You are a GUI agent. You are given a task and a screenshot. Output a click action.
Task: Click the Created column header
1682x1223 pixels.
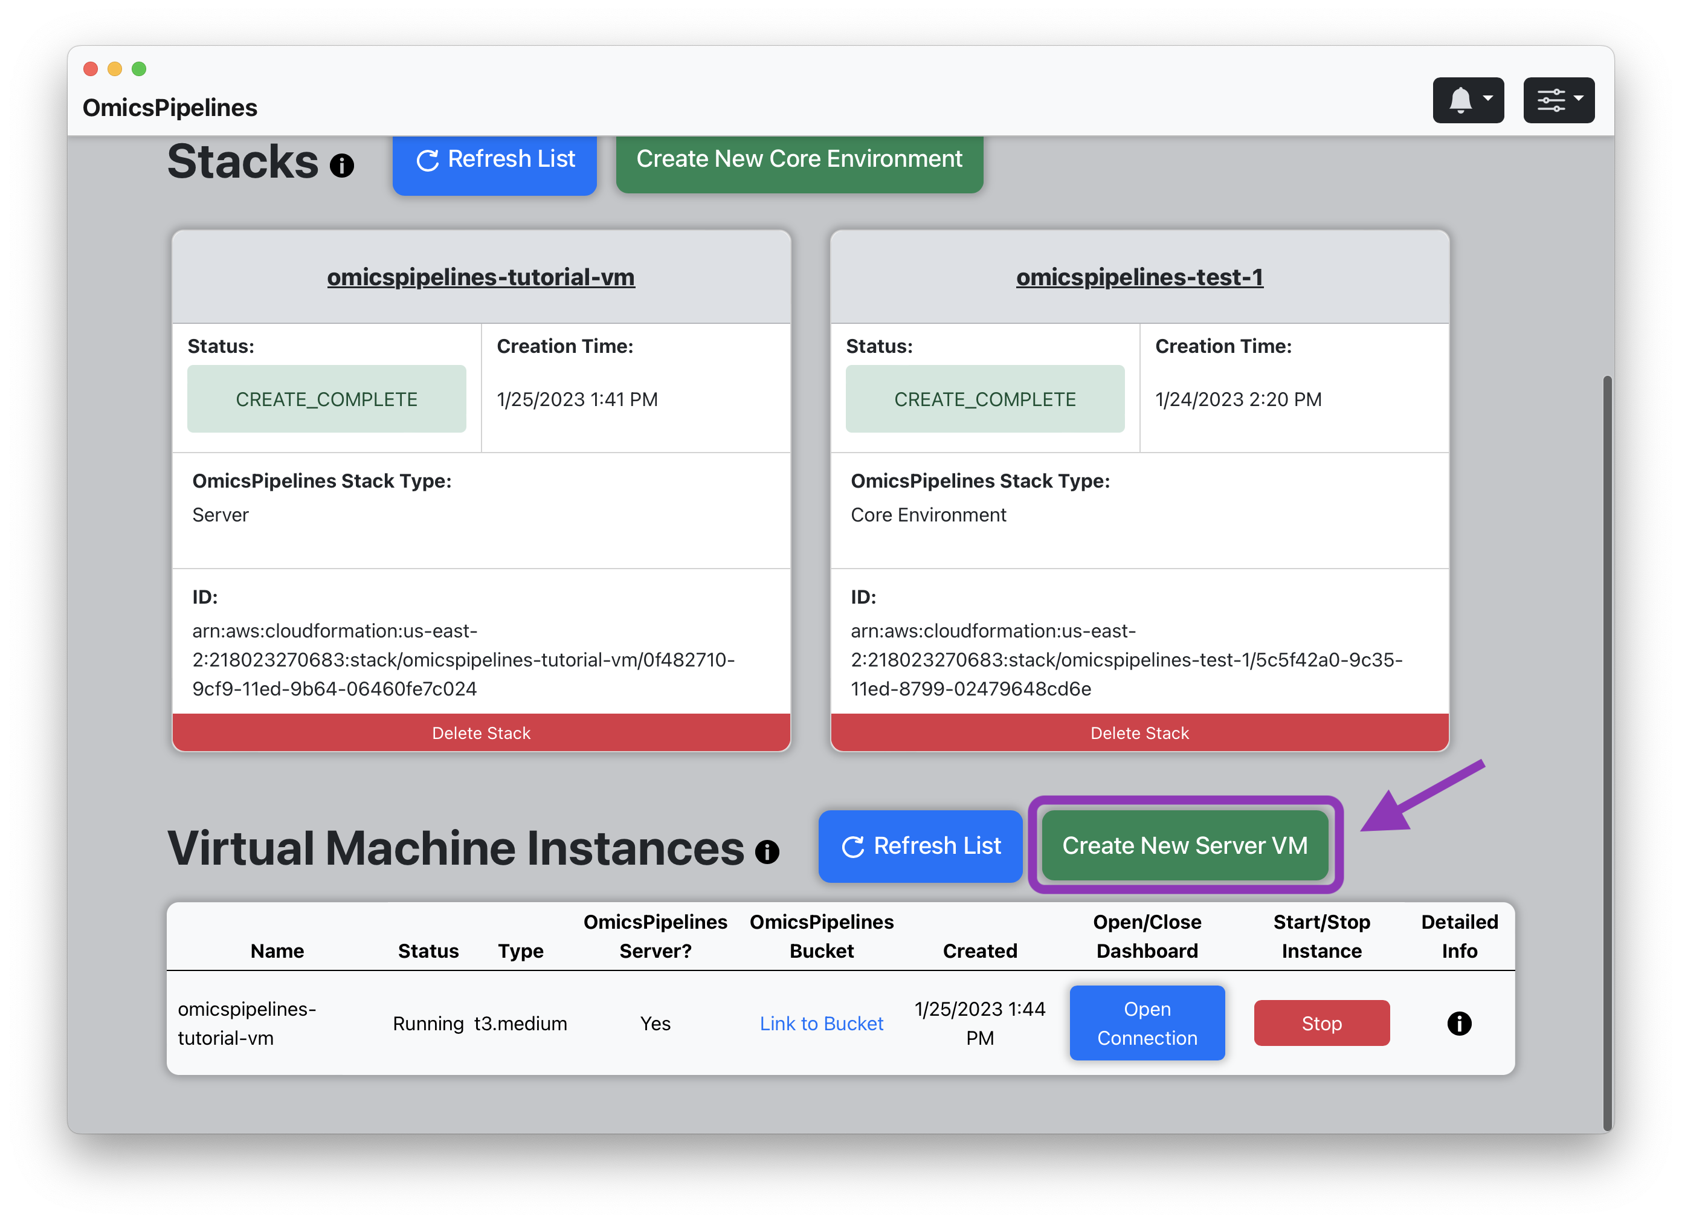point(980,951)
